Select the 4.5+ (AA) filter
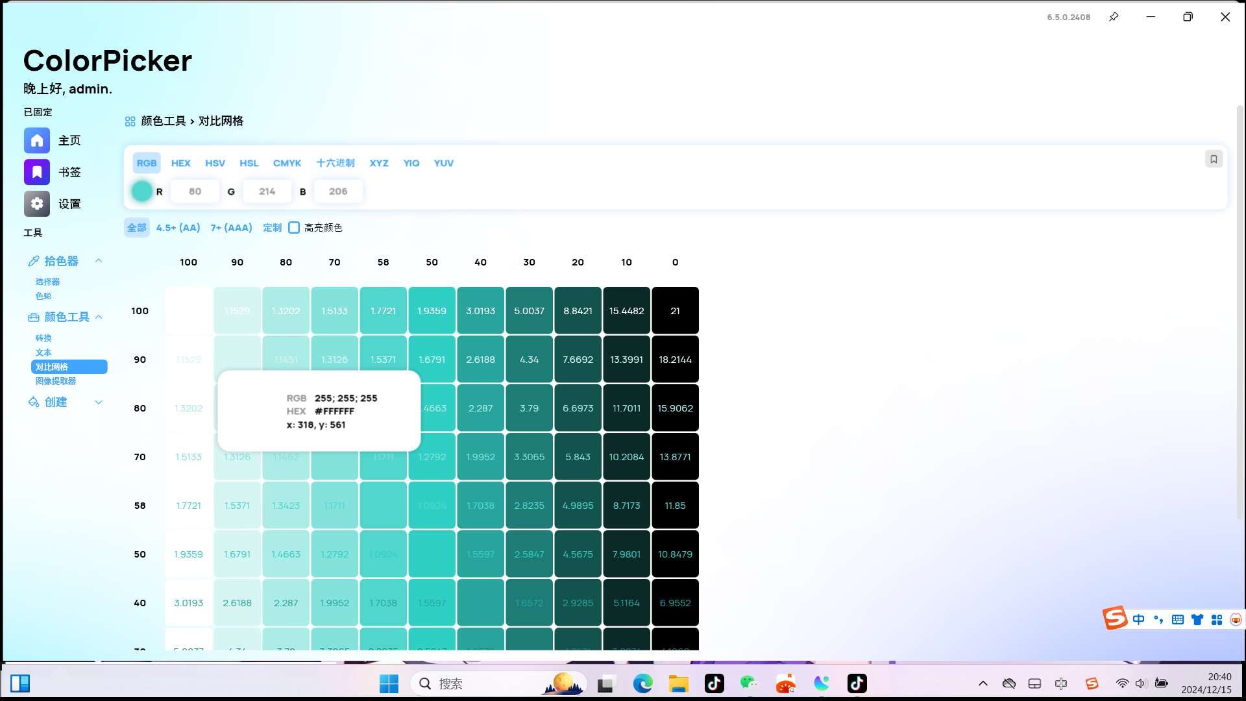The width and height of the screenshot is (1246, 701). [178, 228]
